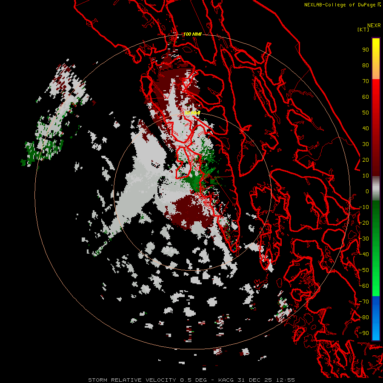Click the -60 value on velocity scale
Image resolution: width=383 pixels, height=383 pixels.
(x=364, y=286)
